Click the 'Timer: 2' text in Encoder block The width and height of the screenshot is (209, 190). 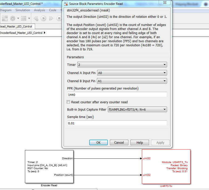33,162
